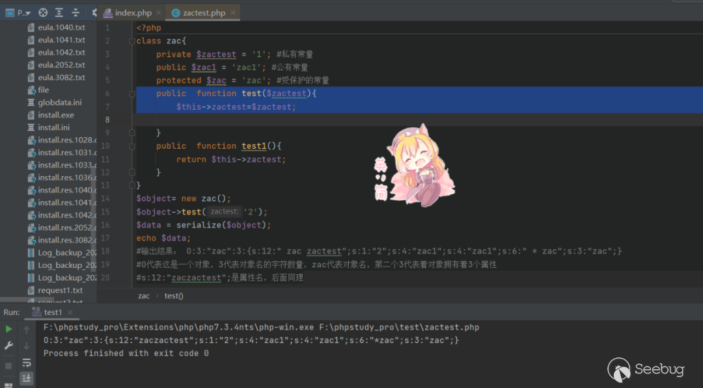This screenshot has width=703, height=388.
Task: Click the class fold end marker on line 13
Action: tap(131, 185)
